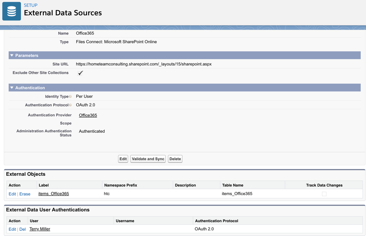Collapse the Parameters section triangle
Image resolution: width=366 pixels, height=236 pixels.
pyautogui.click(x=12, y=55)
